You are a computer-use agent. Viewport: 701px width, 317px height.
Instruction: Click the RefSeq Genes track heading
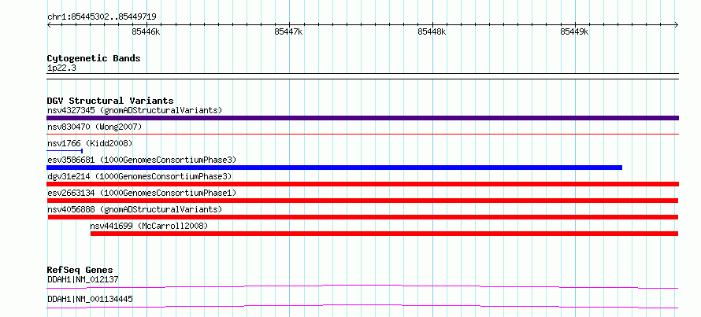coord(80,270)
